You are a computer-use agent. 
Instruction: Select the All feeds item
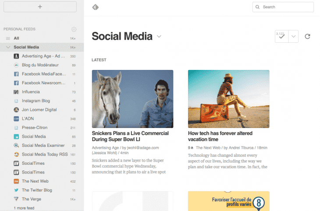16,38
